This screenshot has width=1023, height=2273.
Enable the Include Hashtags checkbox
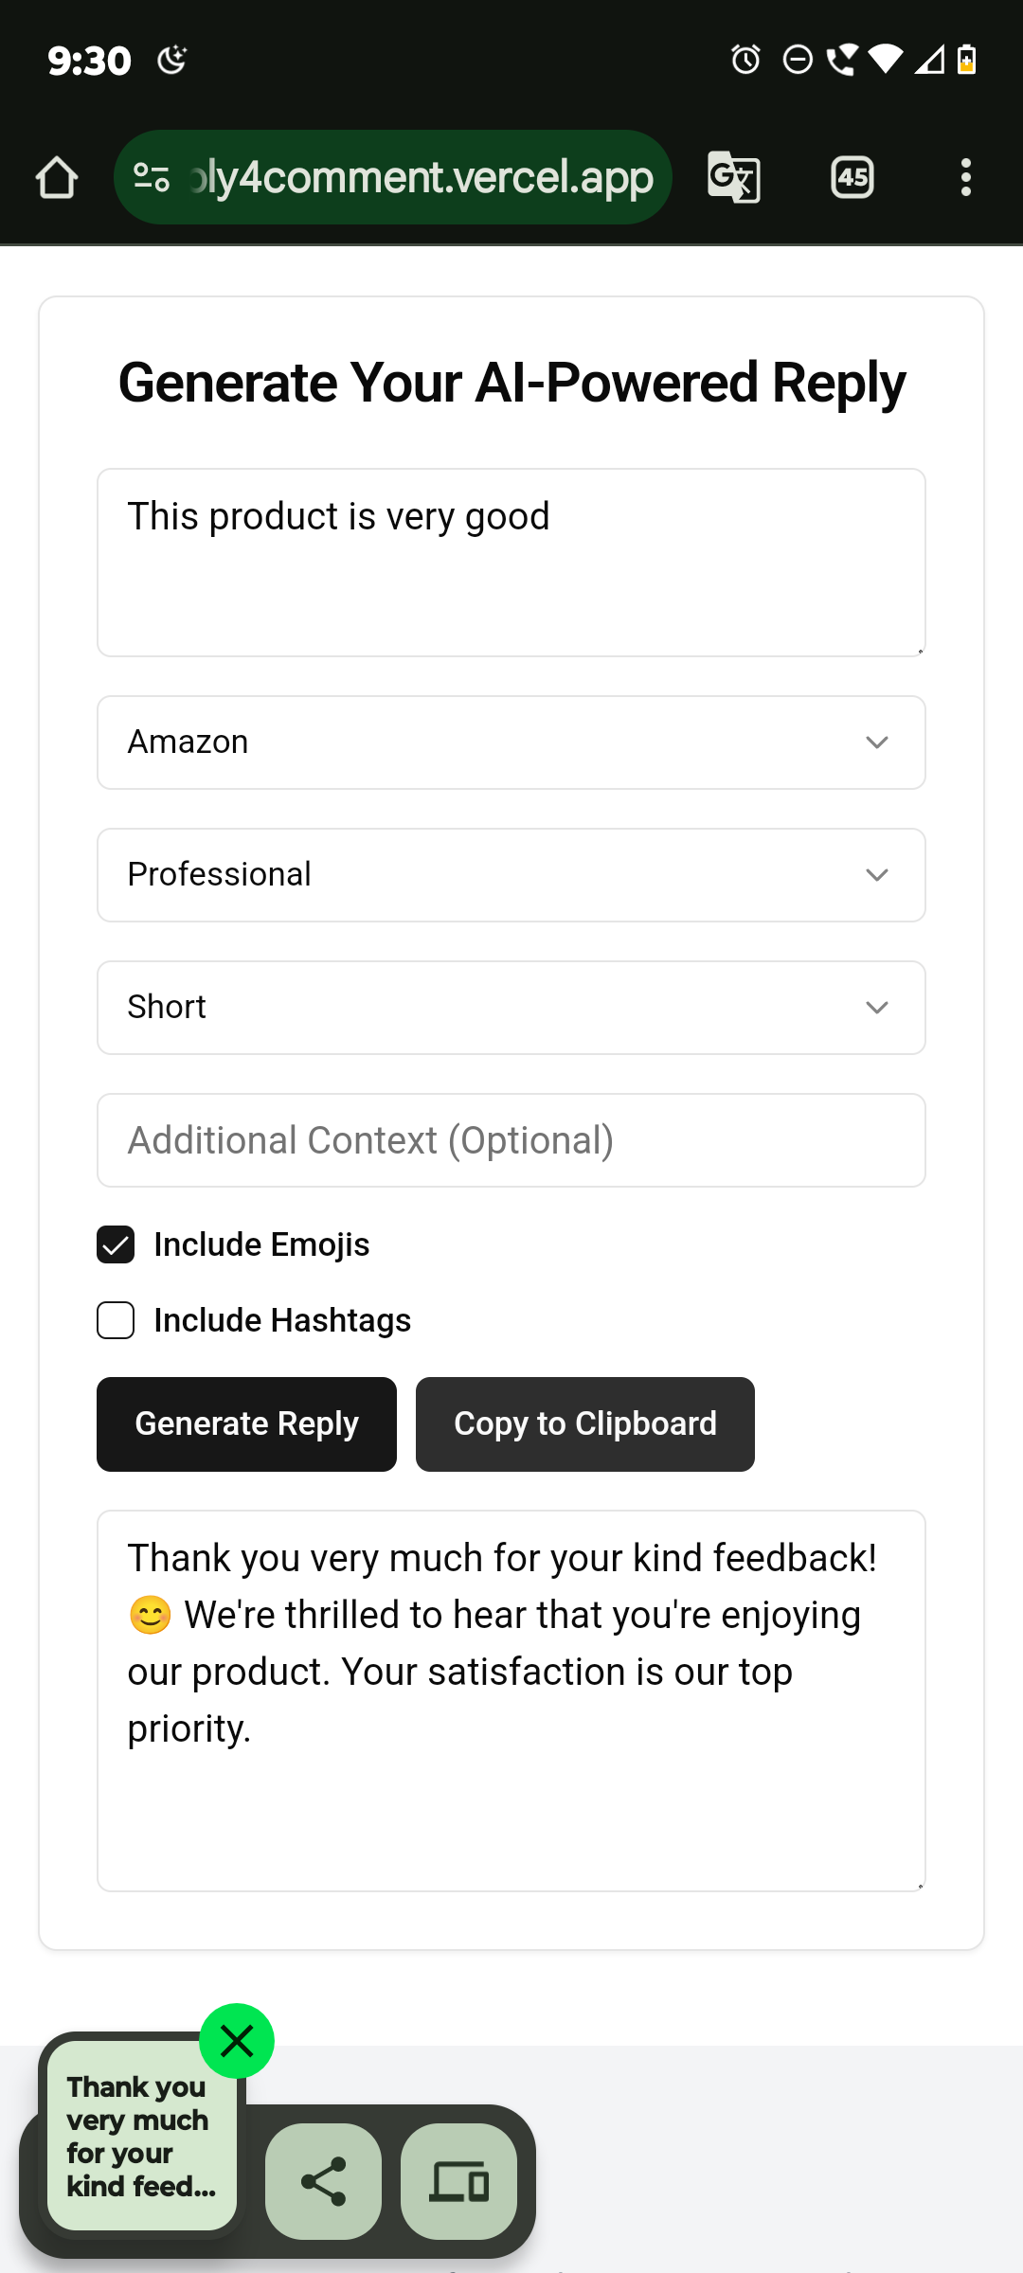[x=116, y=1320]
